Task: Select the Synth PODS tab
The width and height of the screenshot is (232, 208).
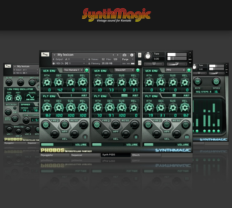Action: point(116,155)
